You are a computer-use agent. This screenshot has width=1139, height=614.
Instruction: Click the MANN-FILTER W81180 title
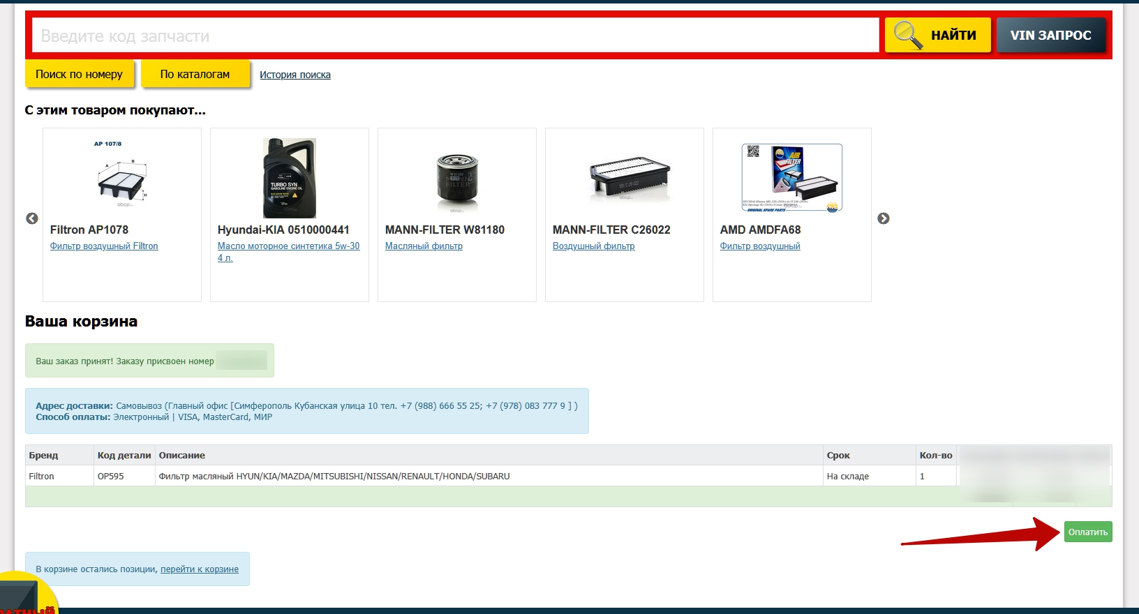pos(445,230)
